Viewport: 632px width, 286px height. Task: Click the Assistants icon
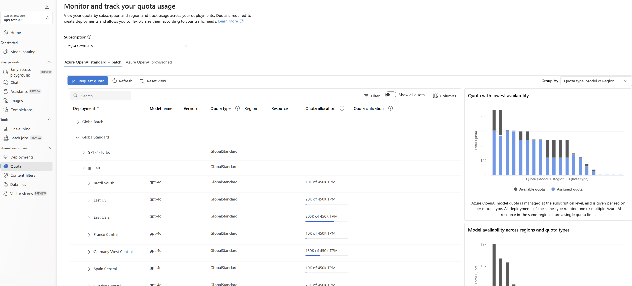pyautogui.click(x=6, y=91)
